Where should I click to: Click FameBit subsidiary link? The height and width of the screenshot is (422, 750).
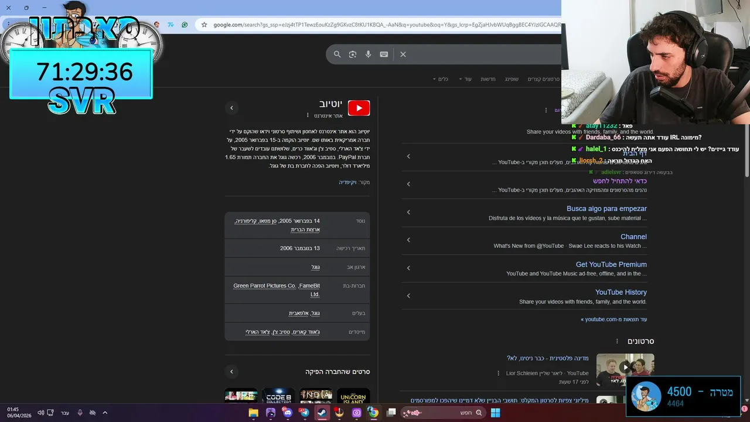[310, 285]
